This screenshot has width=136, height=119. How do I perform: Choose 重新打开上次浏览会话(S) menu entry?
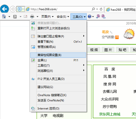[58, 28]
